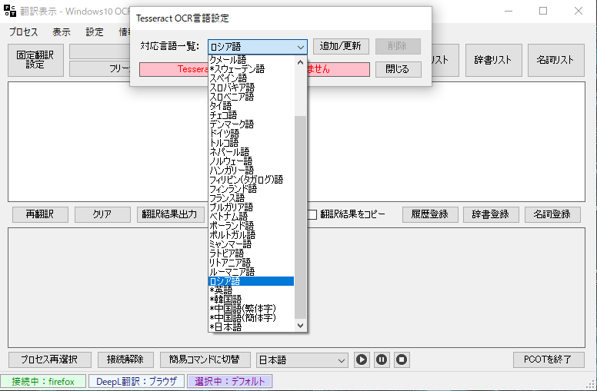Toggle the 翻訳結果をコピー checkbox
Screen dimensions: 597x391
(x=312, y=214)
